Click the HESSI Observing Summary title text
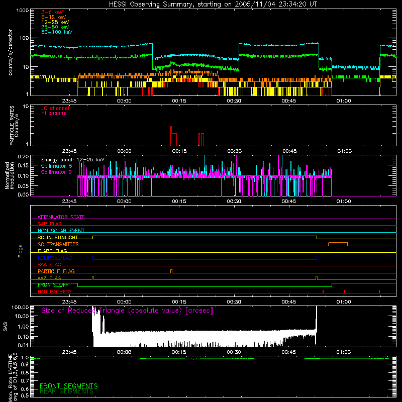The width and height of the screenshot is (402, 402). point(213,5)
